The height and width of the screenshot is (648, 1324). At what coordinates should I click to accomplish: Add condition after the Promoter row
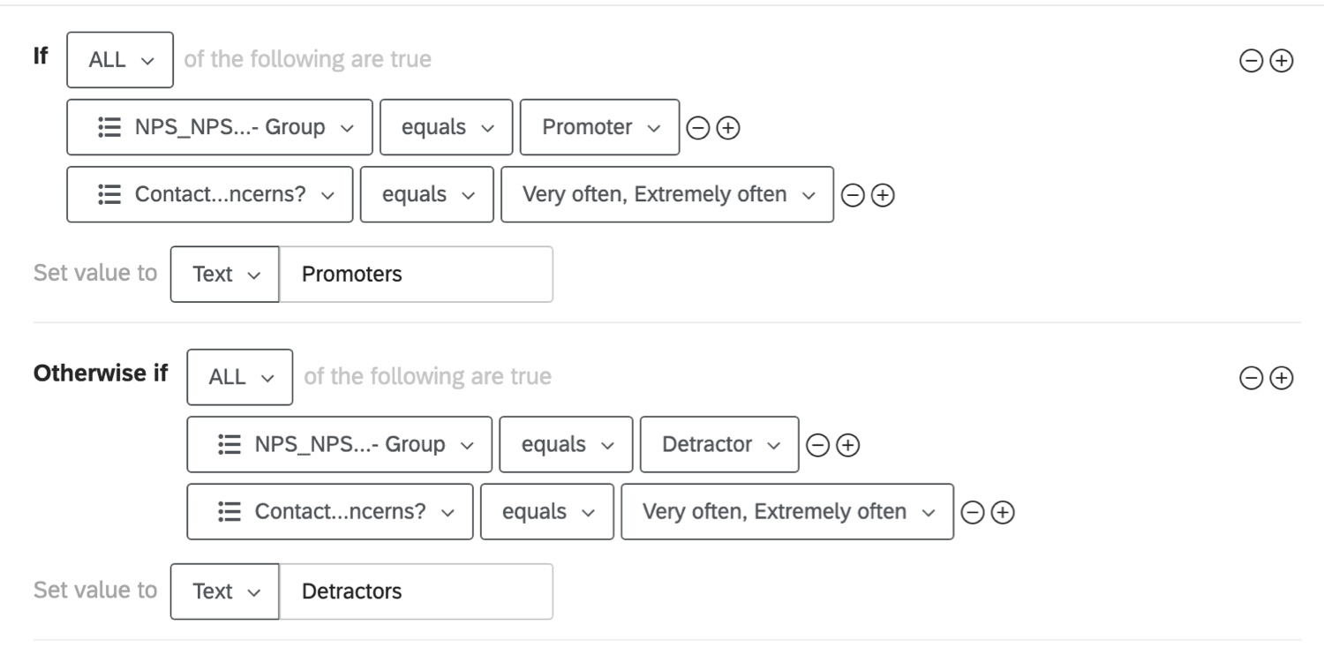coord(727,128)
